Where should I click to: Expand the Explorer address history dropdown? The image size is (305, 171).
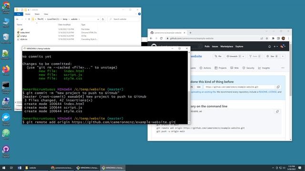(x=98, y=19)
